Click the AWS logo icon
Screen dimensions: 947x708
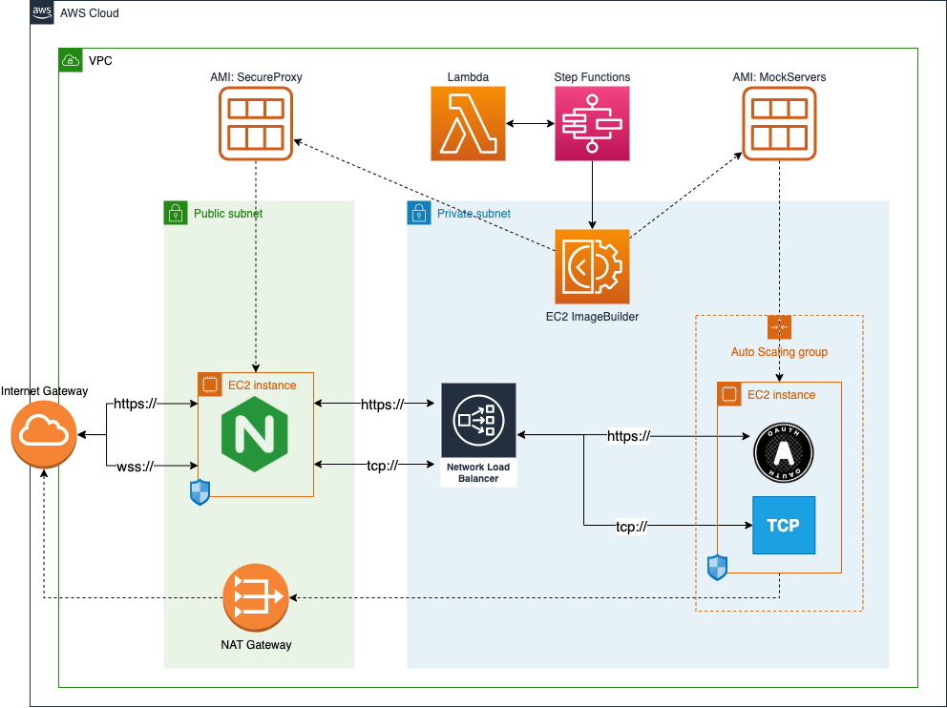pyautogui.click(x=42, y=12)
